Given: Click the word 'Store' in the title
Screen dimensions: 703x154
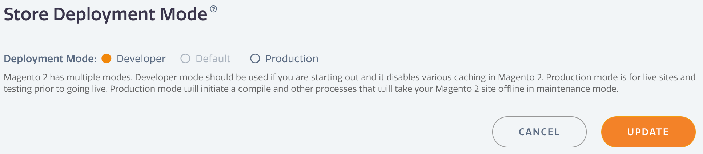Looking at the screenshot, I should point(26,14).
